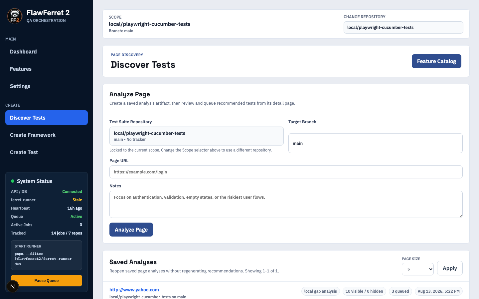Image resolution: width=479 pixels, height=299 pixels.
Task: Open Create Framework
Action: point(47,135)
